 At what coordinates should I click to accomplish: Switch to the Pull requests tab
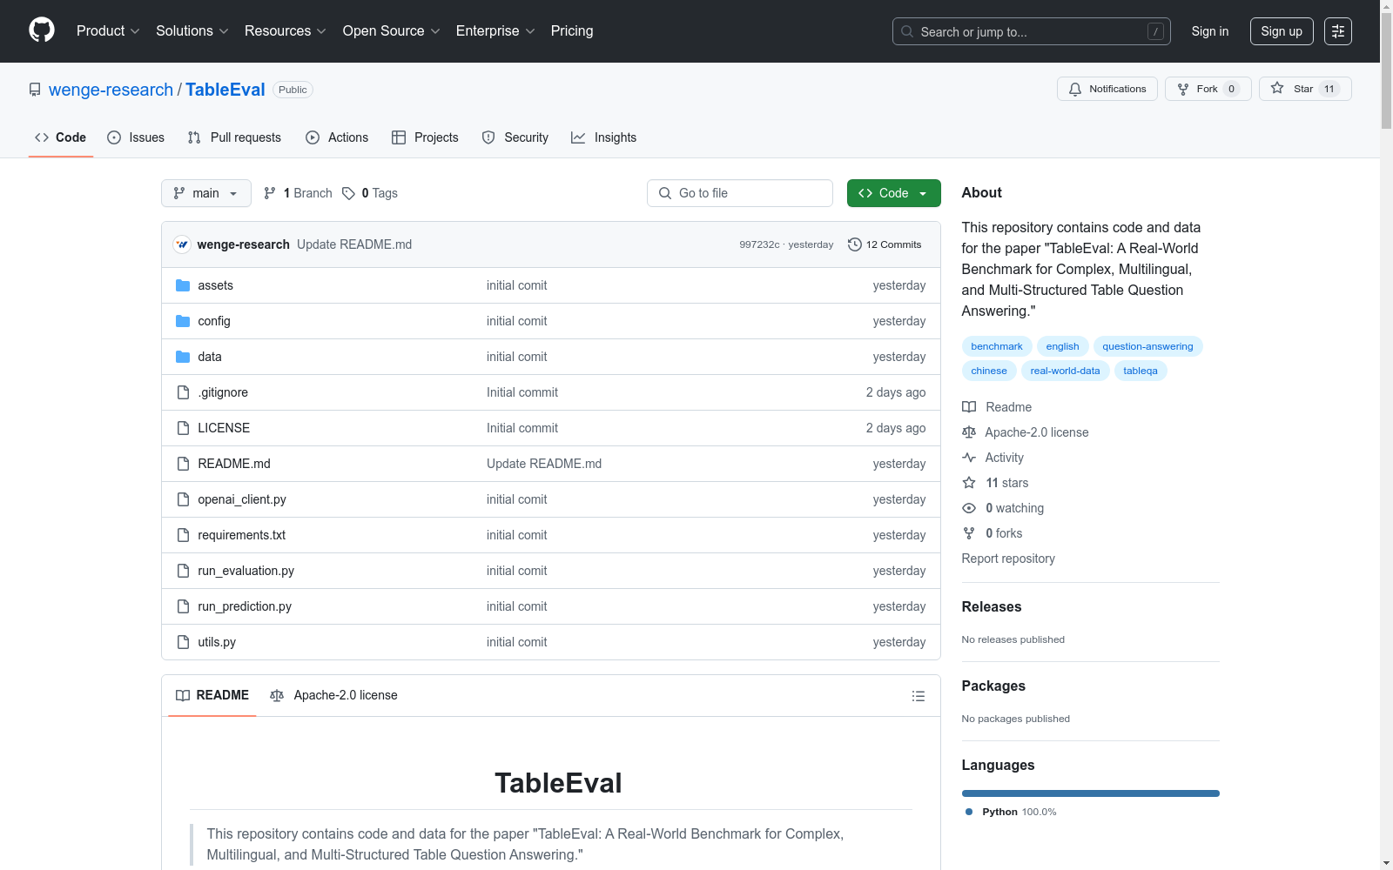point(245,137)
